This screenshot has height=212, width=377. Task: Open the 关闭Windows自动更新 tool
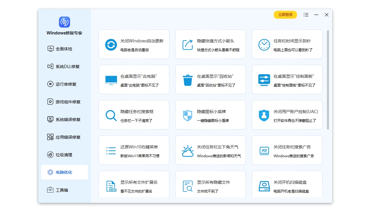point(111,44)
